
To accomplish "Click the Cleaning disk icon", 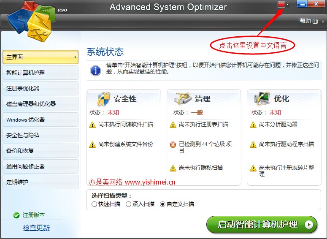I will tap(183, 98).
